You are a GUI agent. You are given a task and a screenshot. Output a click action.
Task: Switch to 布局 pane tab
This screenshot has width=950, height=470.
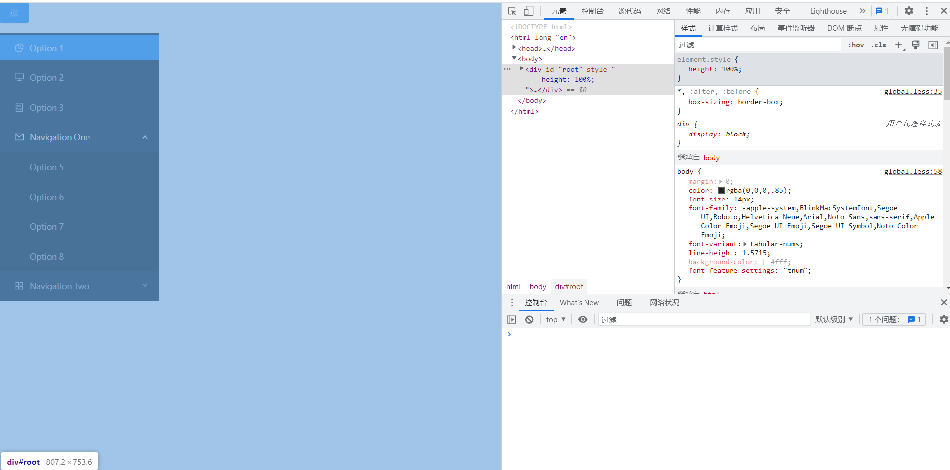[757, 28]
